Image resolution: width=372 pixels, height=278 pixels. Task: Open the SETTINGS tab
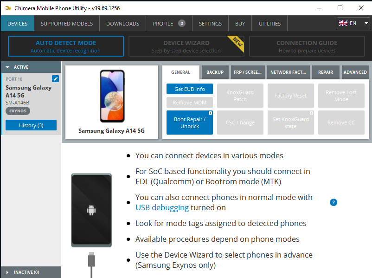[x=210, y=24]
